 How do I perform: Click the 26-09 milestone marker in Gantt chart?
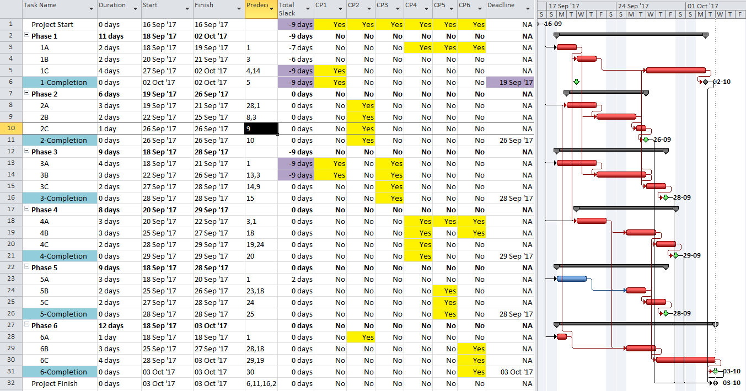click(x=646, y=140)
